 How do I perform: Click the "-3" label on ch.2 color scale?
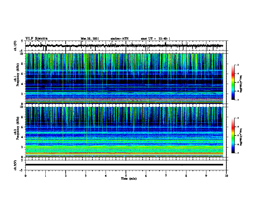[238, 118]
